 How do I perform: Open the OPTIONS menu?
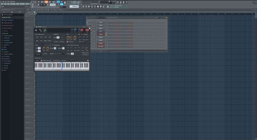22,4
